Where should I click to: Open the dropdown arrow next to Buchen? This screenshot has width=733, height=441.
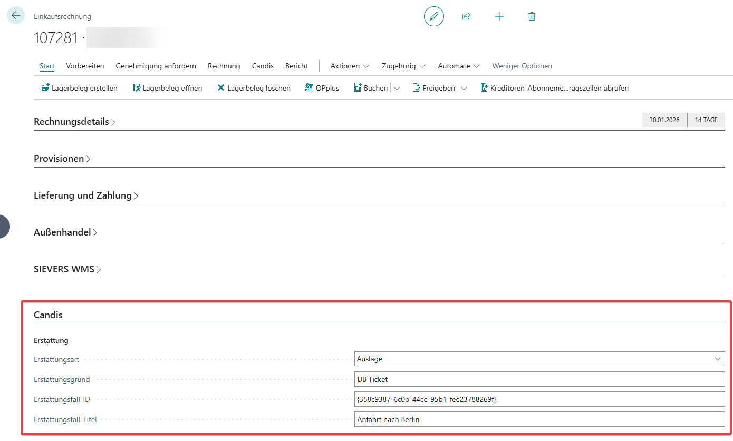pyautogui.click(x=397, y=89)
